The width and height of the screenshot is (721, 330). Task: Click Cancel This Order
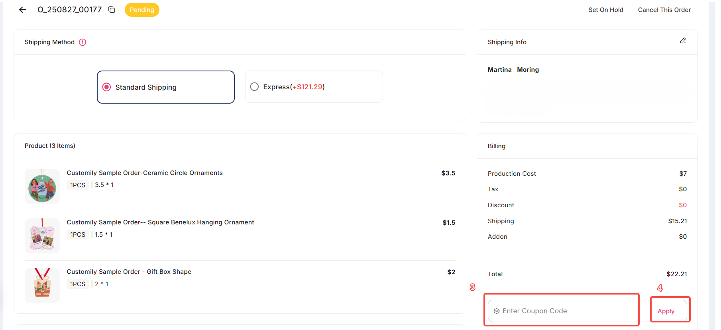coord(664,10)
